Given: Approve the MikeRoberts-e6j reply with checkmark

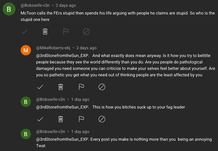Looking at the screenshot, I should coord(40,87).
